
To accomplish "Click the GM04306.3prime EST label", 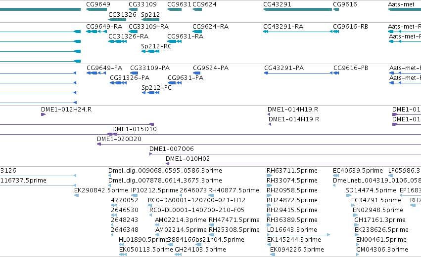I will [x=382, y=250].
